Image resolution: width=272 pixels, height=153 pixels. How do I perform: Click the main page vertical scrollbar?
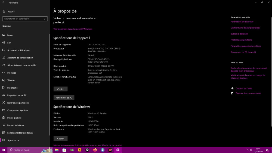pyautogui.click(x=271, y=72)
